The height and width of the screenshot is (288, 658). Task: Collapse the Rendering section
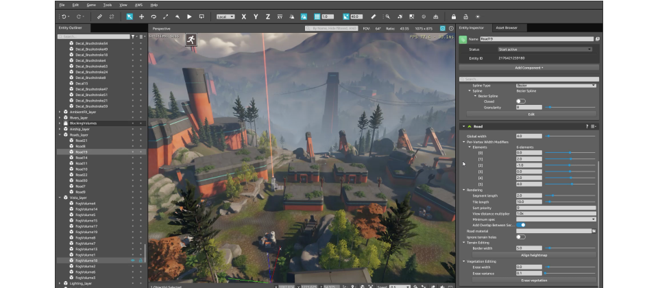(x=464, y=190)
